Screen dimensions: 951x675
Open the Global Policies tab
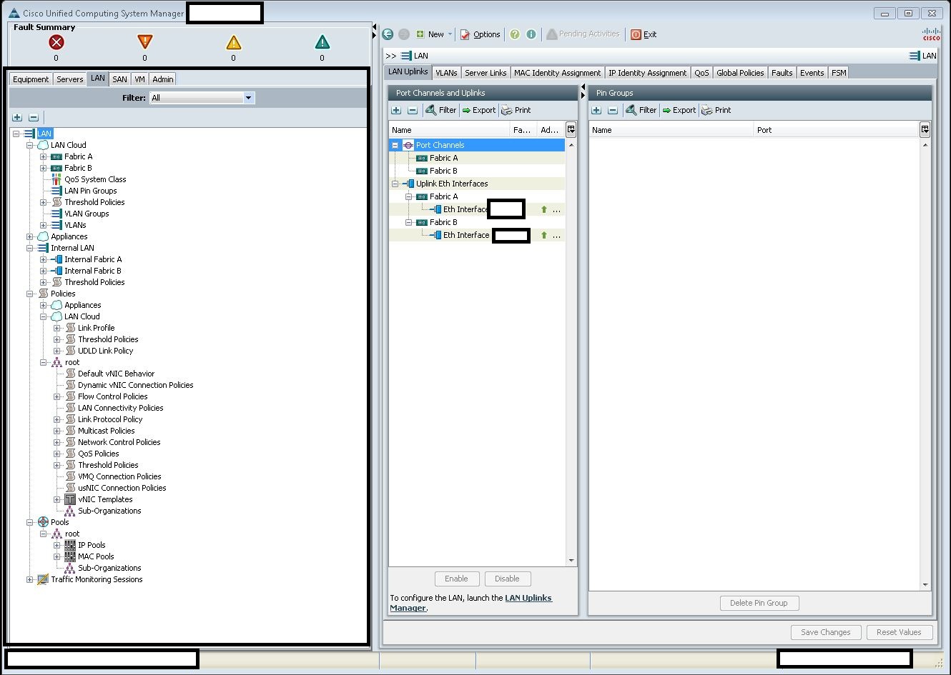739,73
